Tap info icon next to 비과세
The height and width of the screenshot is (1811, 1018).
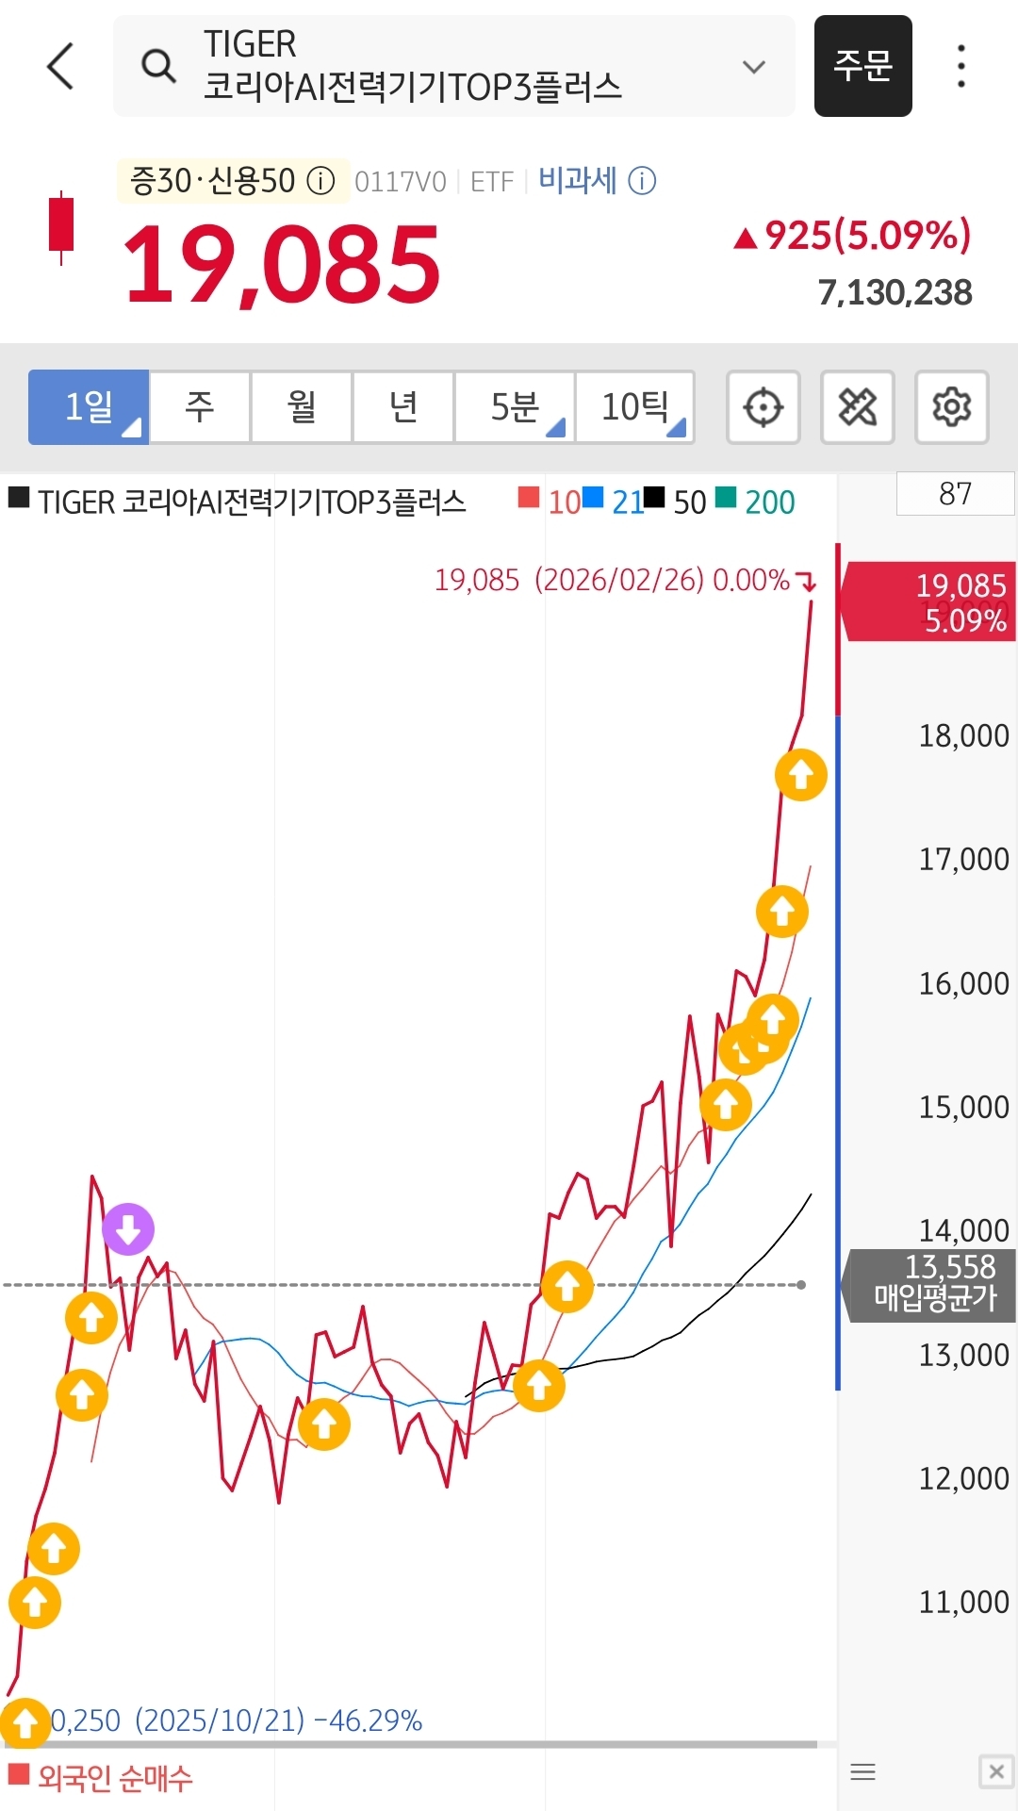tap(642, 180)
